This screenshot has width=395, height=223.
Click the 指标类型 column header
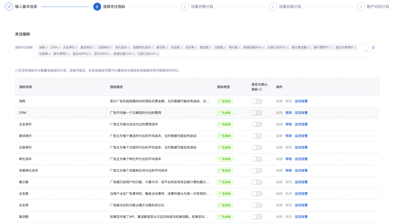pyautogui.click(x=223, y=87)
